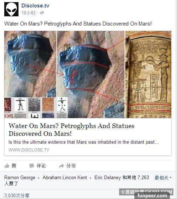Click the public globe privacy icon

coord(42,13)
